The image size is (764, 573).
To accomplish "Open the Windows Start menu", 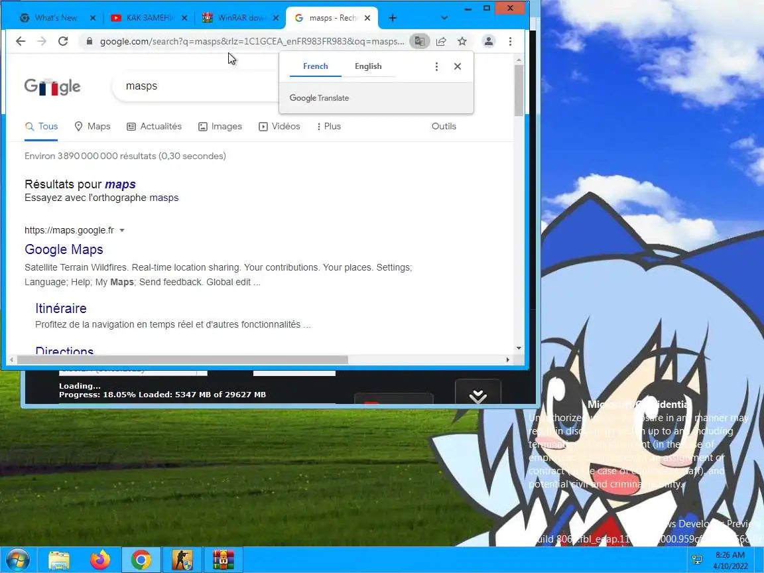I will point(17,559).
